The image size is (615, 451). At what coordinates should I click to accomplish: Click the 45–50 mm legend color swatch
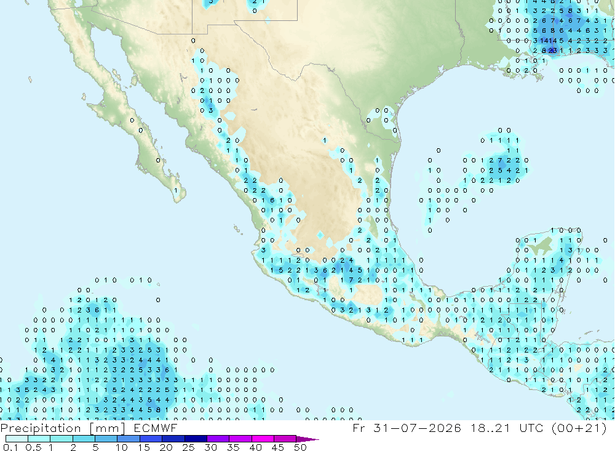(285, 439)
